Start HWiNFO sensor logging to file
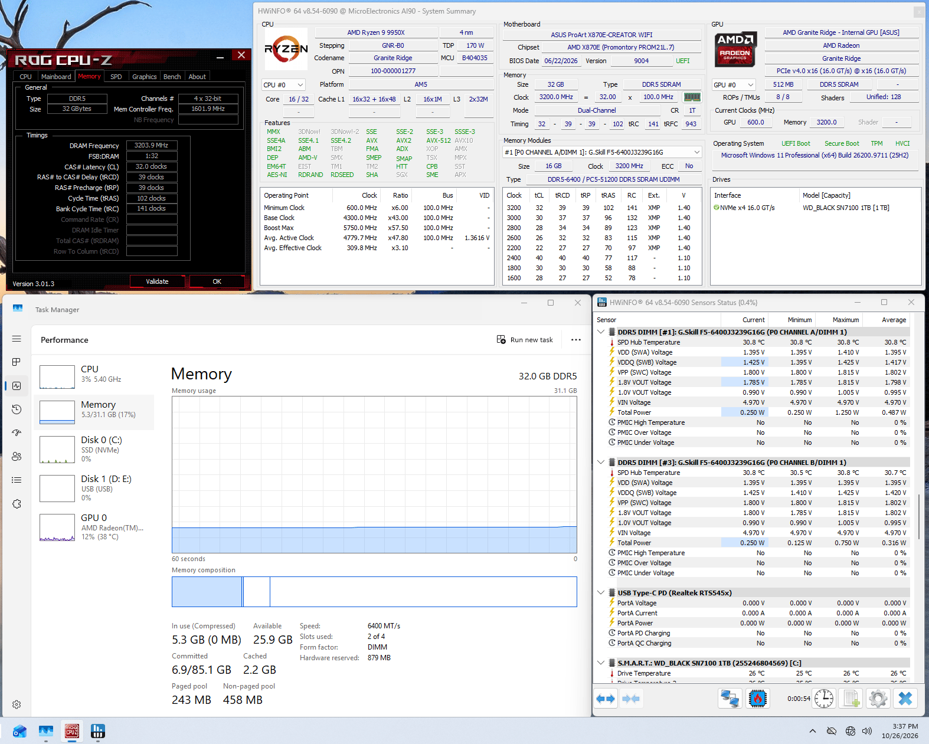Screen dimensions: 929x744 (851, 699)
